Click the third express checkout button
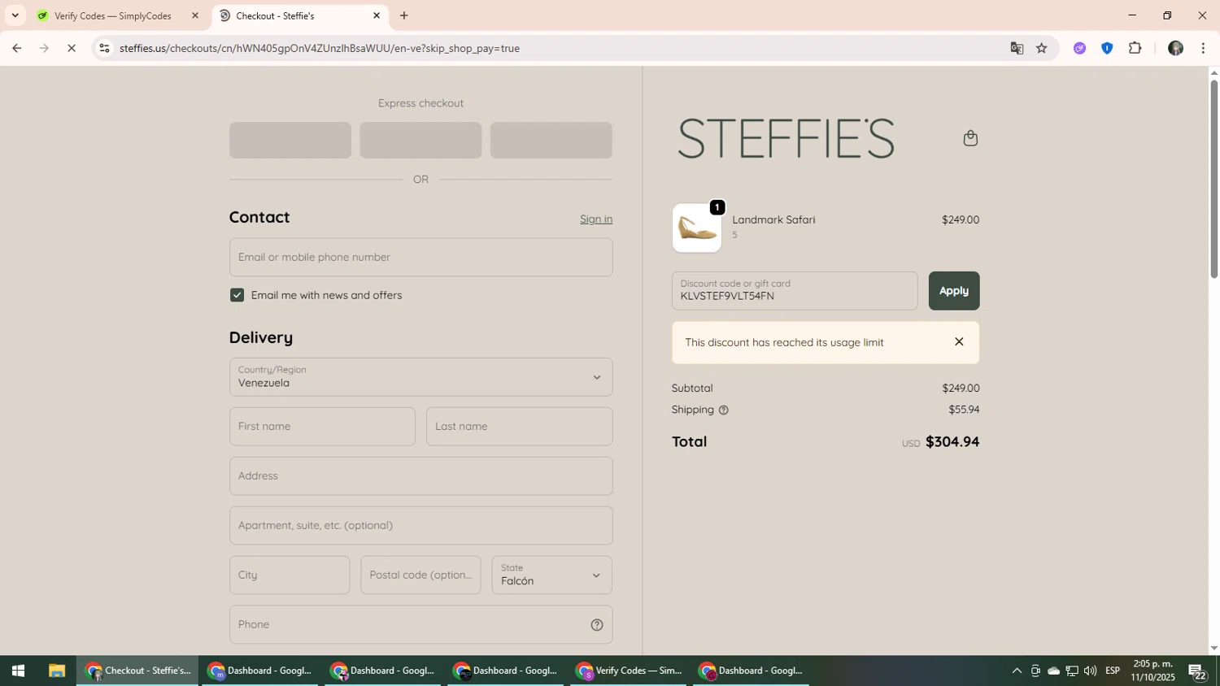The height and width of the screenshot is (686, 1220). pyautogui.click(x=551, y=141)
